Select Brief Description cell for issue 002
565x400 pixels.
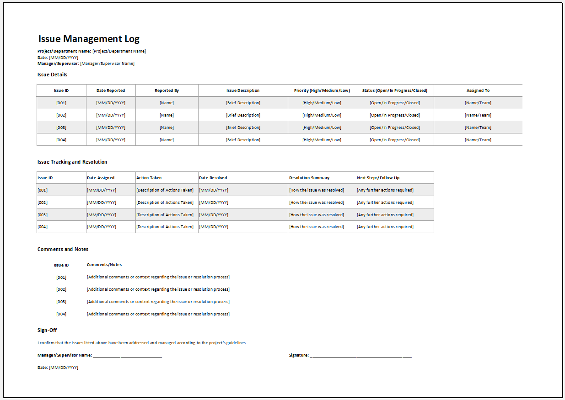point(243,115)
